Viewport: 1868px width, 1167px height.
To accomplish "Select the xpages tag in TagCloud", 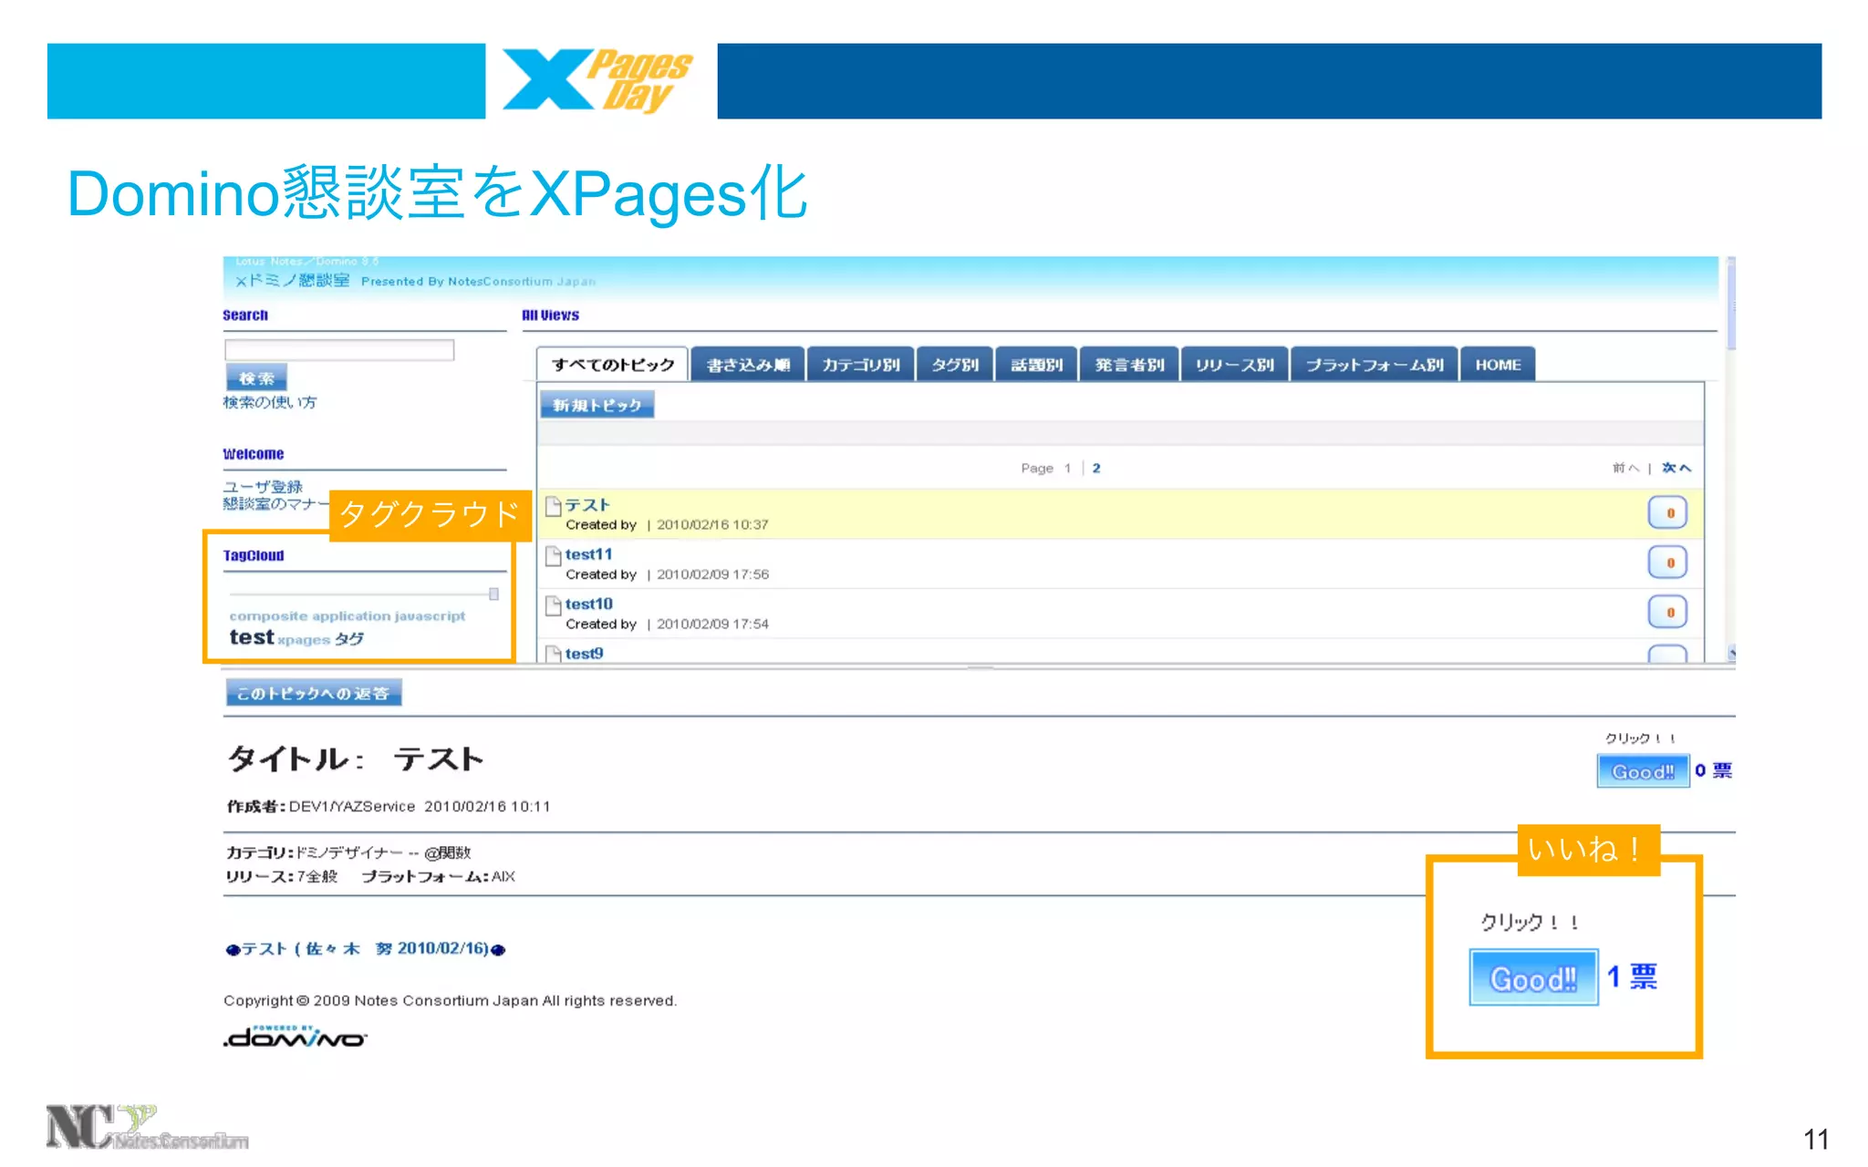I will pos(304,640).
